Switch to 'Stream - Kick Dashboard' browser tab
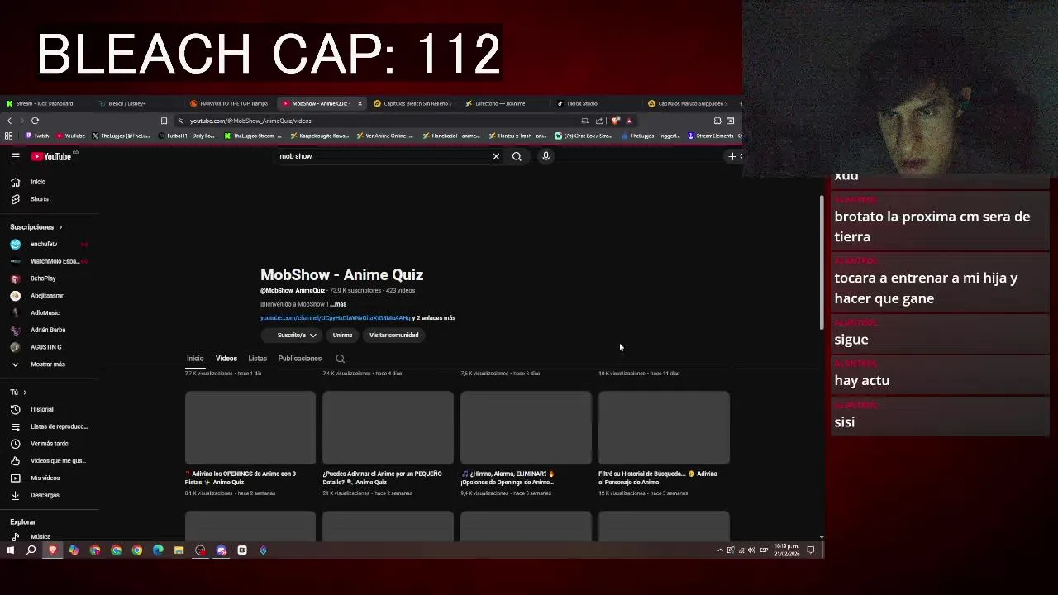The image size is (1058, 595). coord(45,103)
